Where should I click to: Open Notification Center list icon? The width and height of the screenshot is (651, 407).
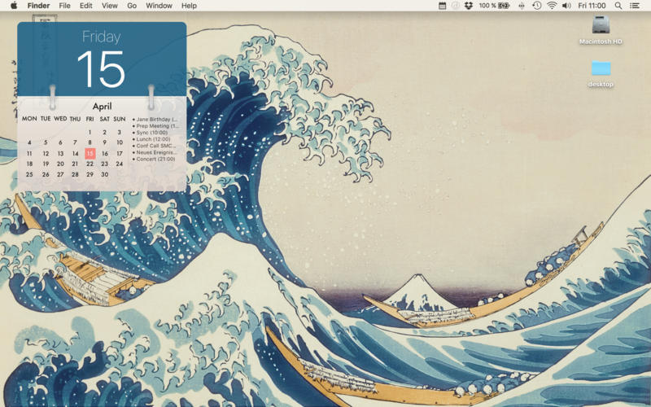point(635,6)
